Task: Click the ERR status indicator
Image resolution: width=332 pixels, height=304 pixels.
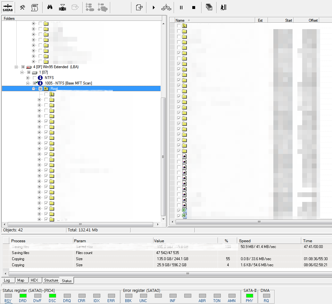Action: 112,296
